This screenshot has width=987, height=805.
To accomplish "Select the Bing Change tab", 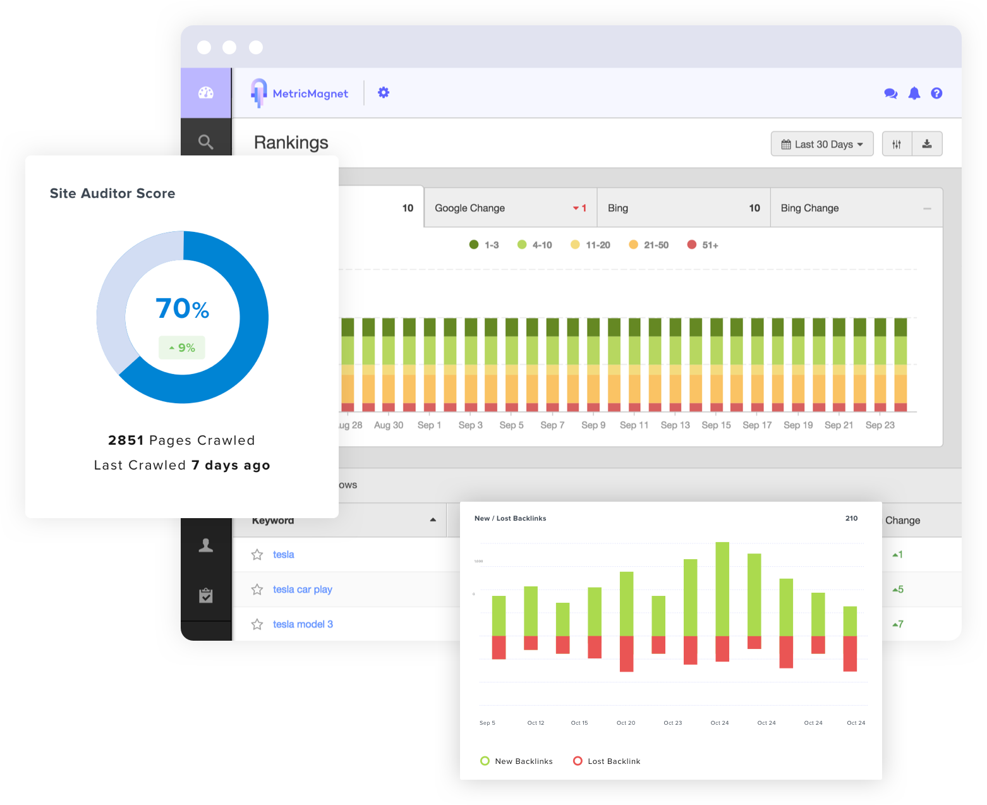I will [856, 208].
